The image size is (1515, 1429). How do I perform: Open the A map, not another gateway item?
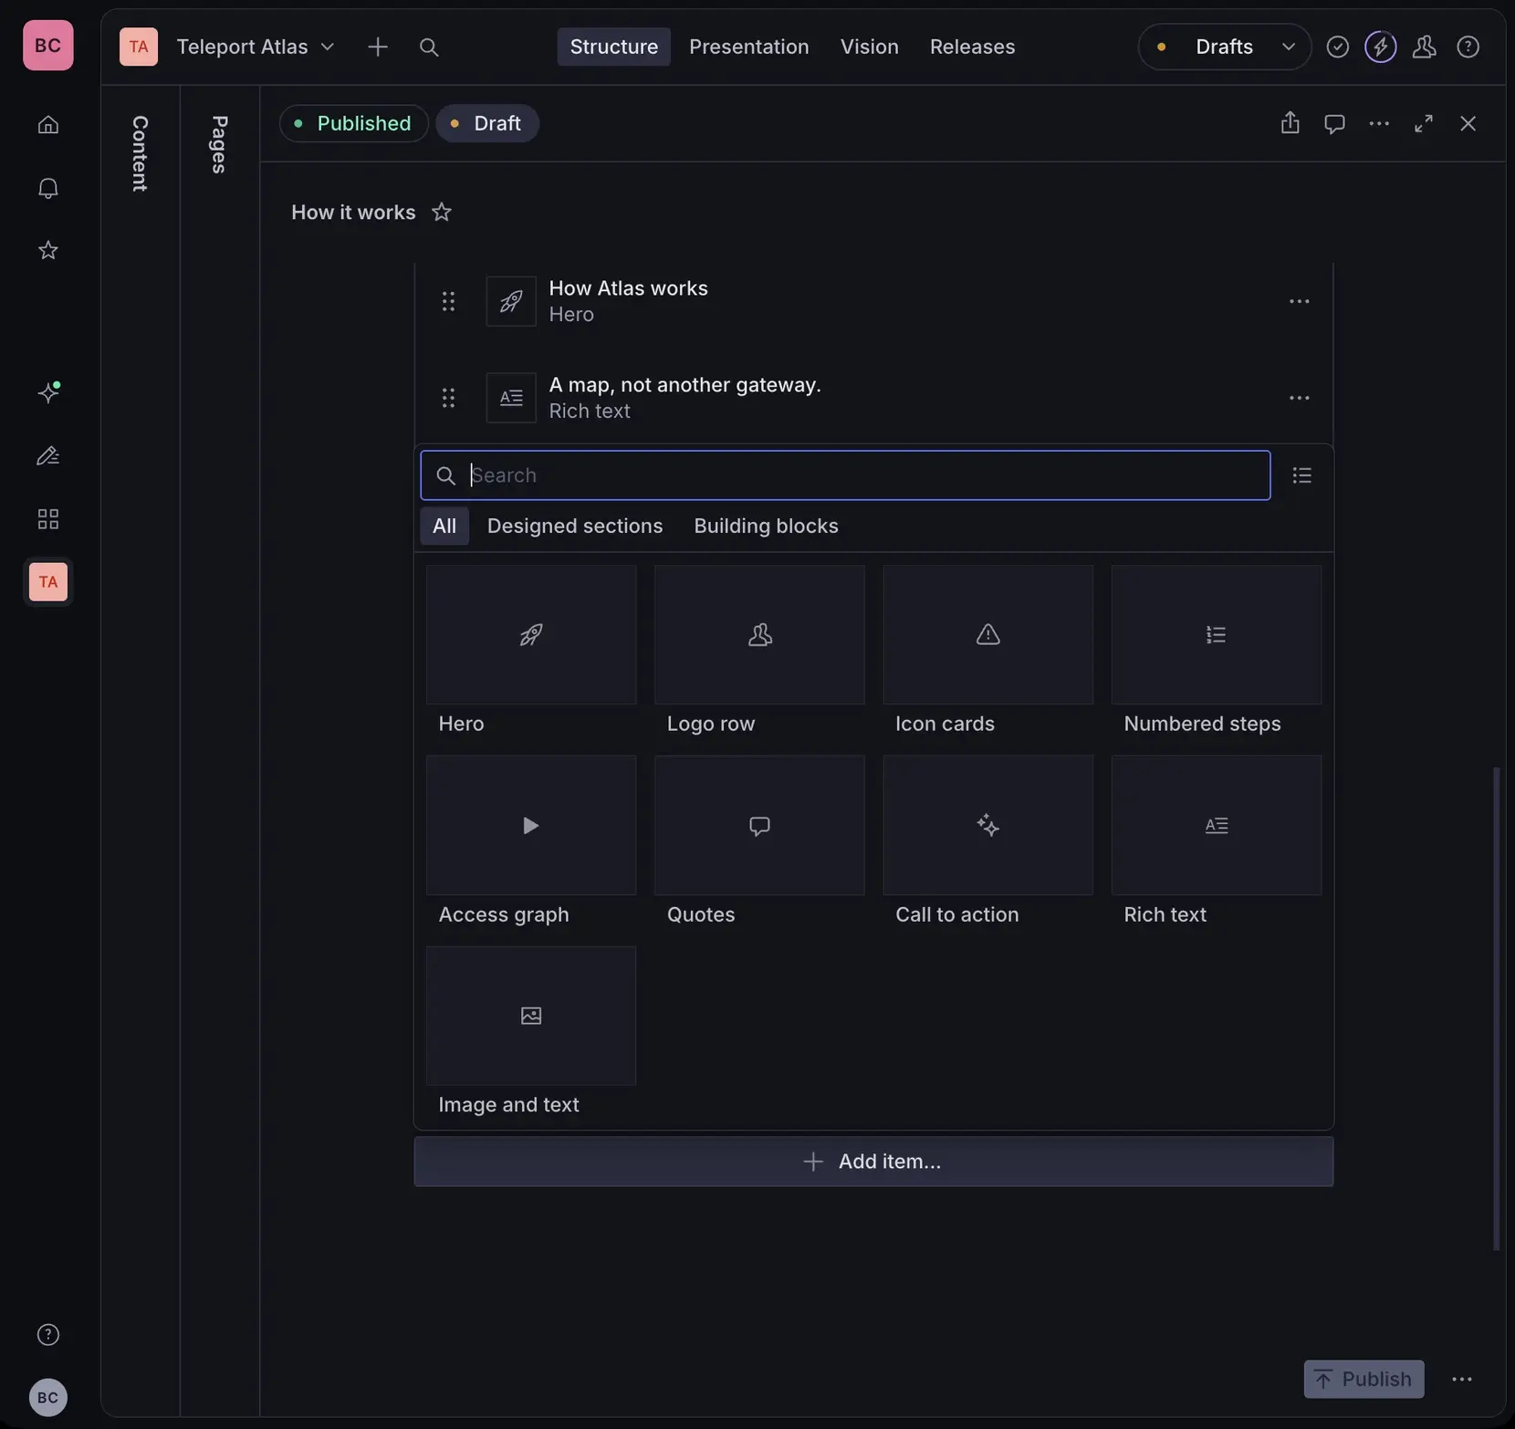(873, 398)
